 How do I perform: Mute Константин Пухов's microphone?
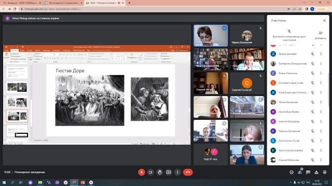click(312, 141)
